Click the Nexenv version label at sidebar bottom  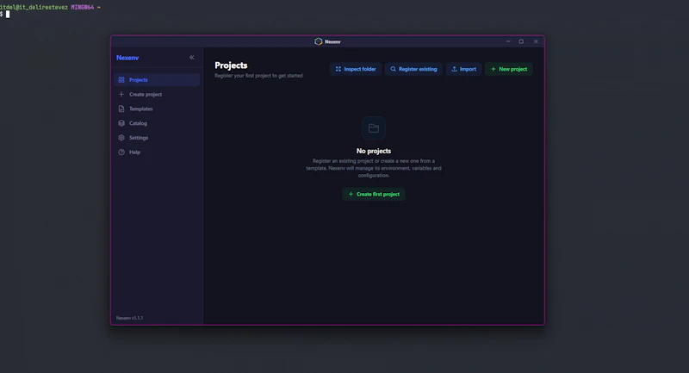coord(130,318)
